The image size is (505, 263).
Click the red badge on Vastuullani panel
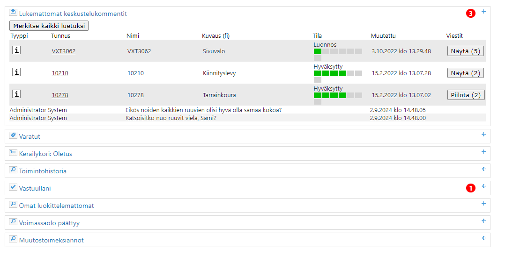pyautogui.click(x=470, y=188)
